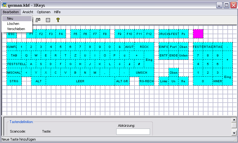Click the XKeys application icon in title bar

coord(4,5)
